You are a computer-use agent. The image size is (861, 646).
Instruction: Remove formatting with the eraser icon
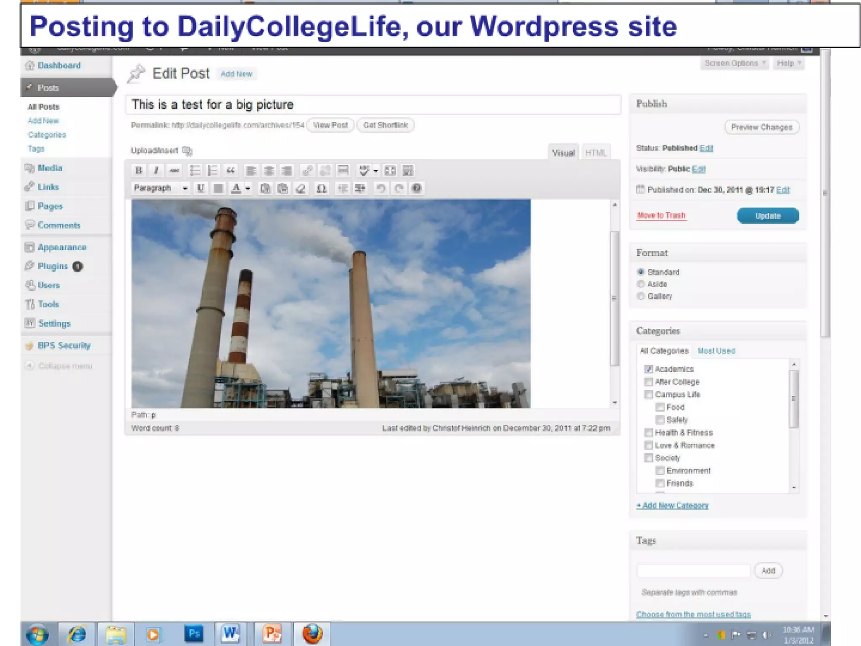(301, 188)
